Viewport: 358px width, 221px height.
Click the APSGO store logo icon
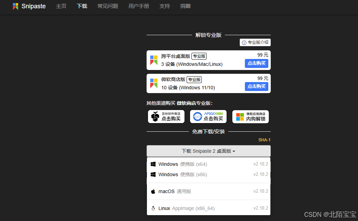198,117
